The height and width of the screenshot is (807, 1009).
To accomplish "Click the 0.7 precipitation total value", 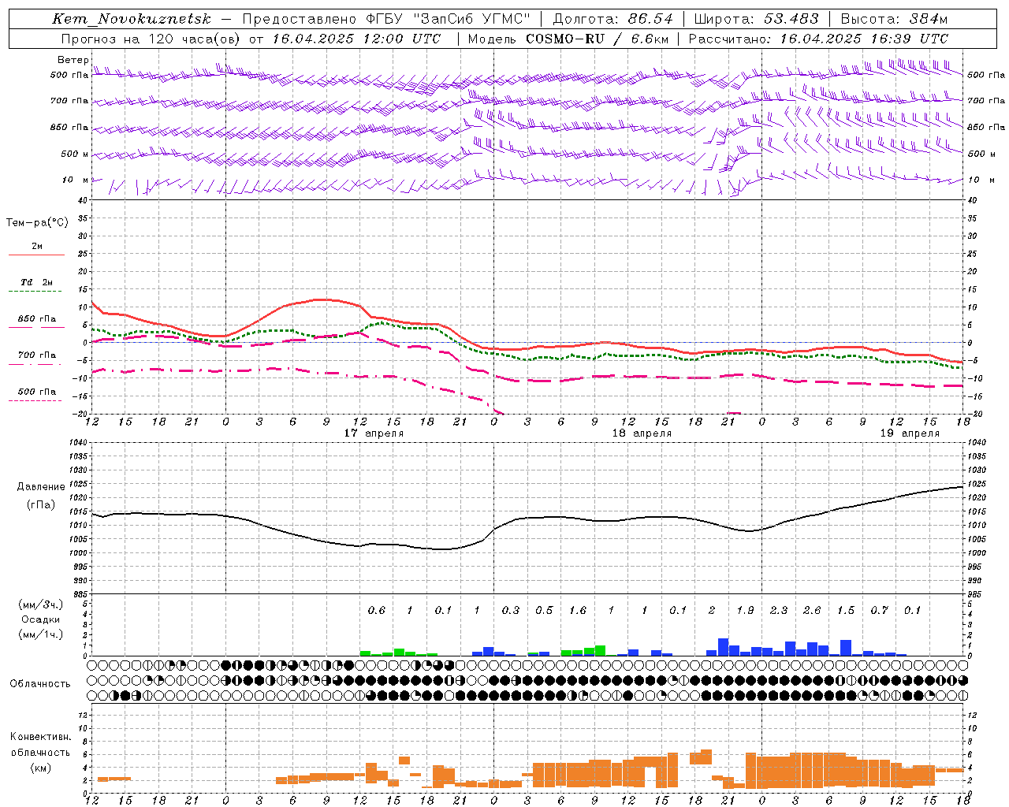I will tap(879, 611).
